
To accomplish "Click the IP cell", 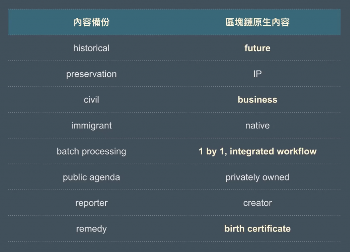I will [x=257, y=74].
